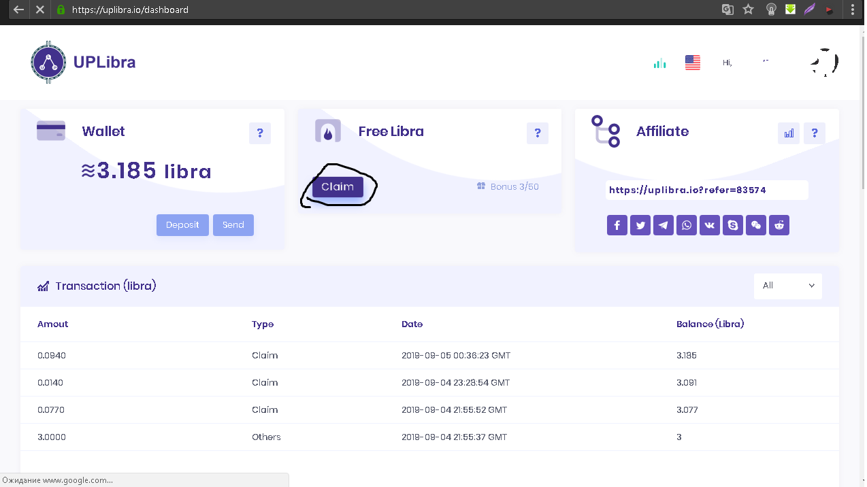Bookmark page with star icon
This screenshot has width=867, height=487.
749,10
